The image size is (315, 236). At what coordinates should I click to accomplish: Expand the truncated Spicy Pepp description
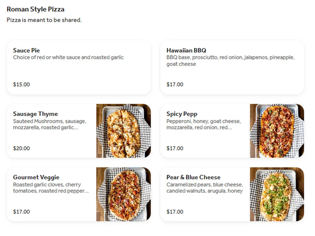pyautogui.click(x=203, y=125)
